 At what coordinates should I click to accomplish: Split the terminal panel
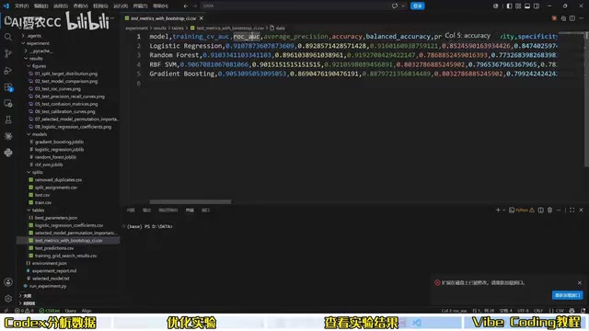tap(540, 211)
